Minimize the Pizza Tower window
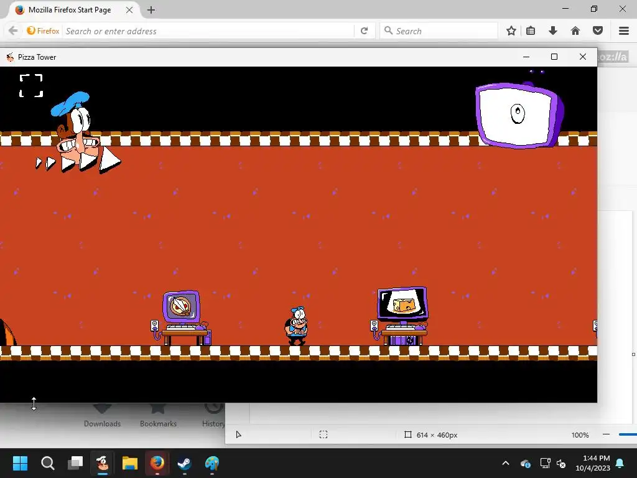This screenshot has width=637, height=478. point(526,57)
